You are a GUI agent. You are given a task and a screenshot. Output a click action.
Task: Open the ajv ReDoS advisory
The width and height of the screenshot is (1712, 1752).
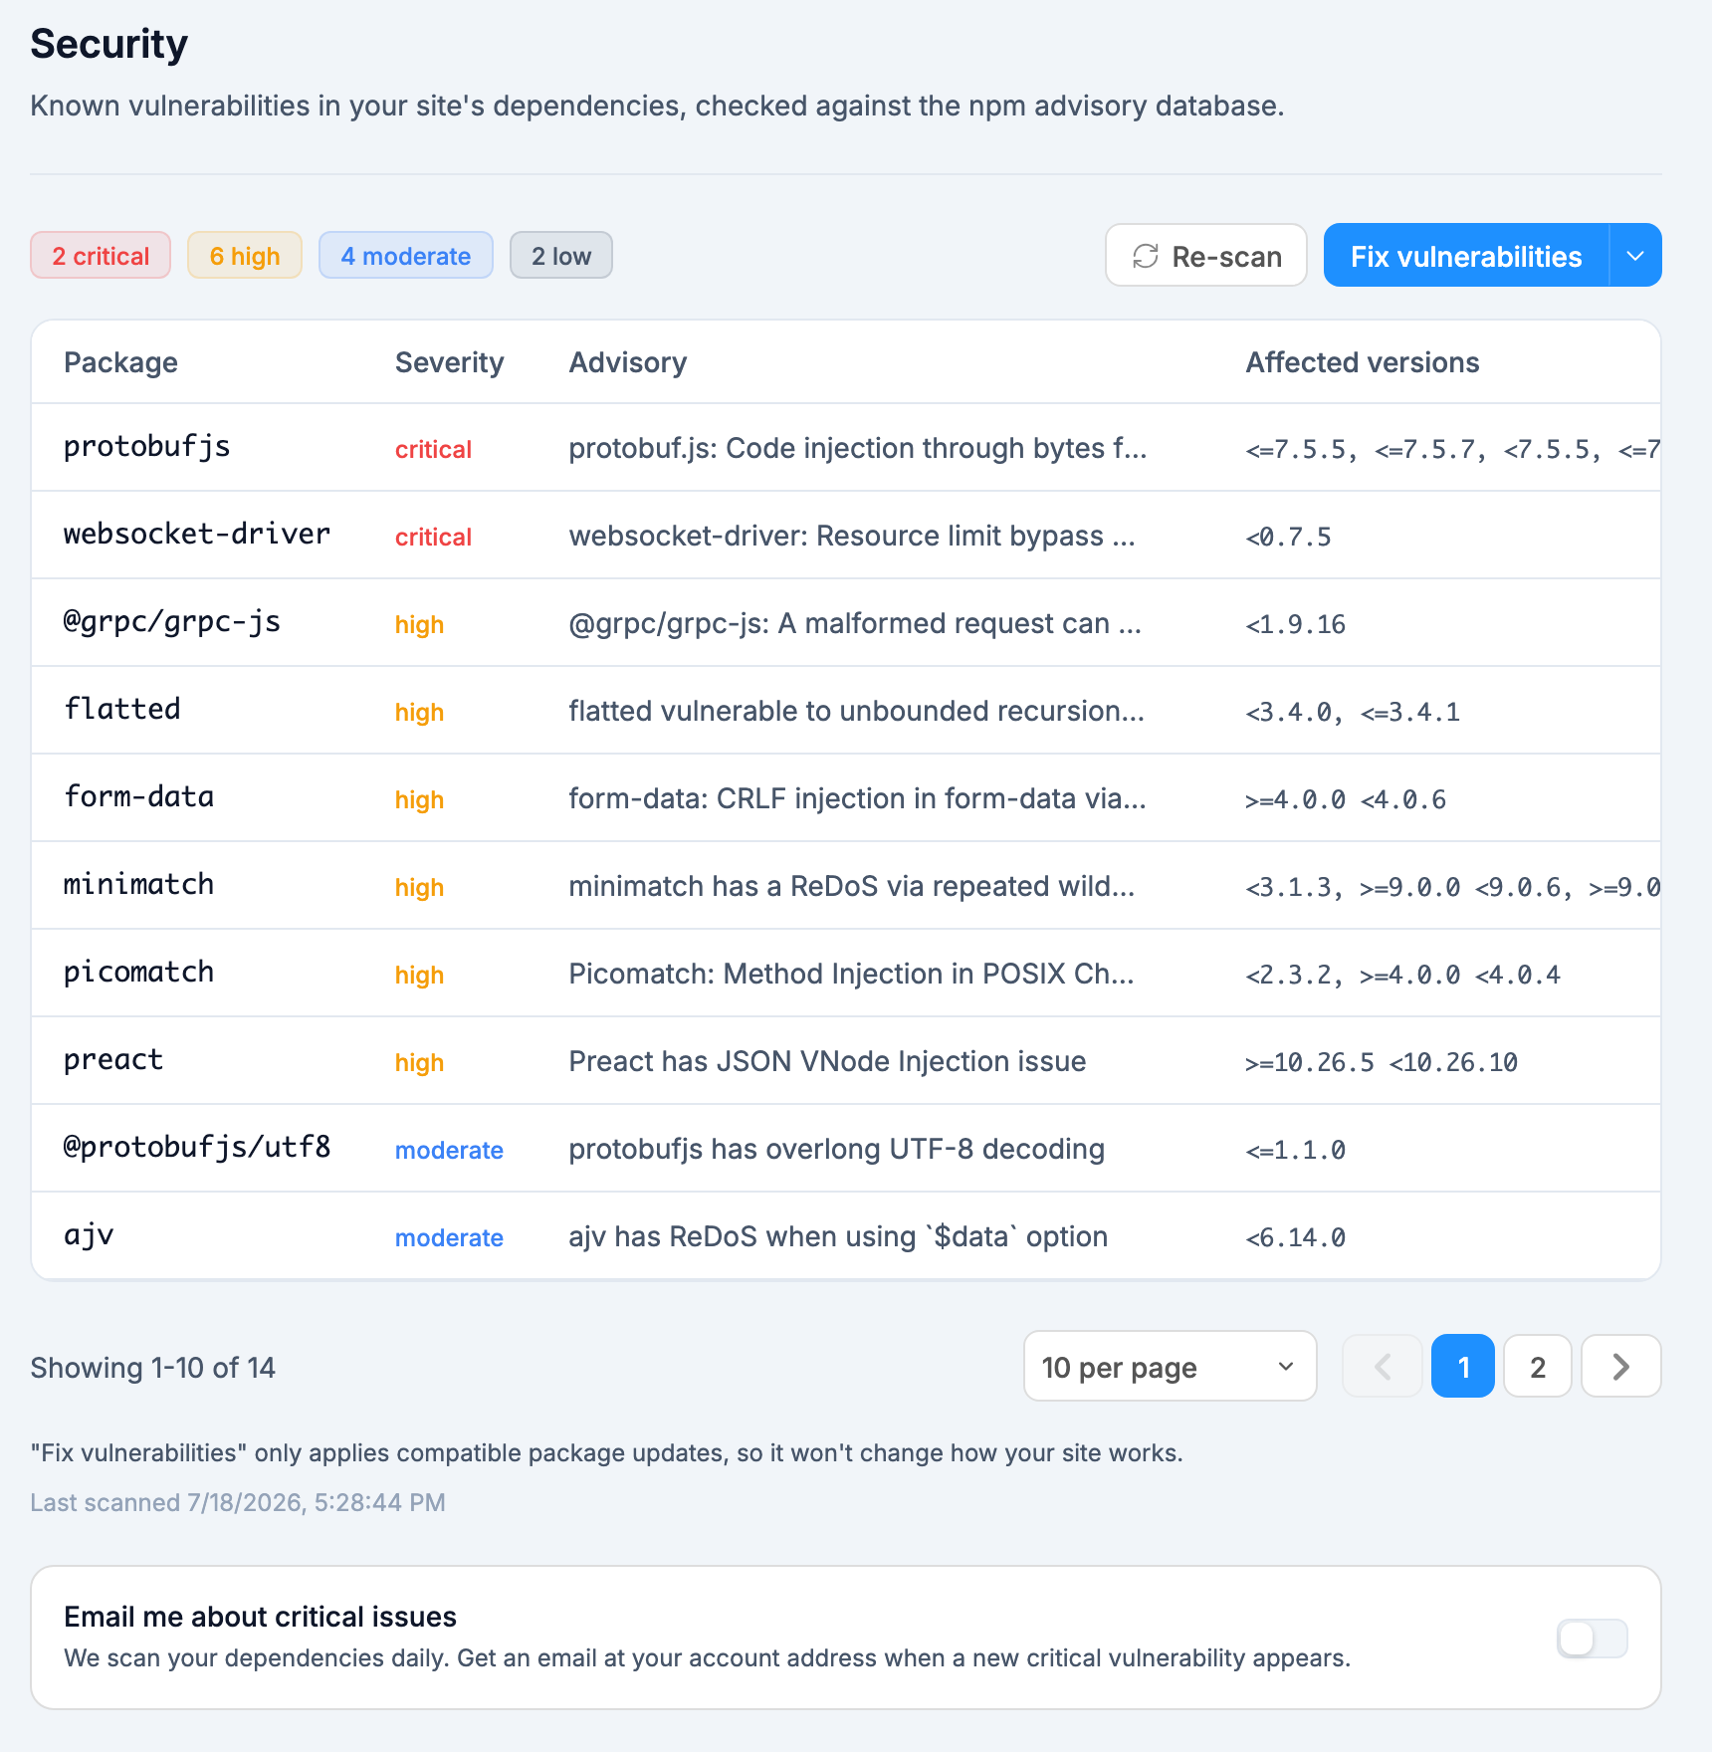click(x=838, y=1236)
